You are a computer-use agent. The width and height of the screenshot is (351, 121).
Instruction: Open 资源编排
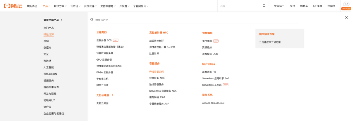(207, 48)
